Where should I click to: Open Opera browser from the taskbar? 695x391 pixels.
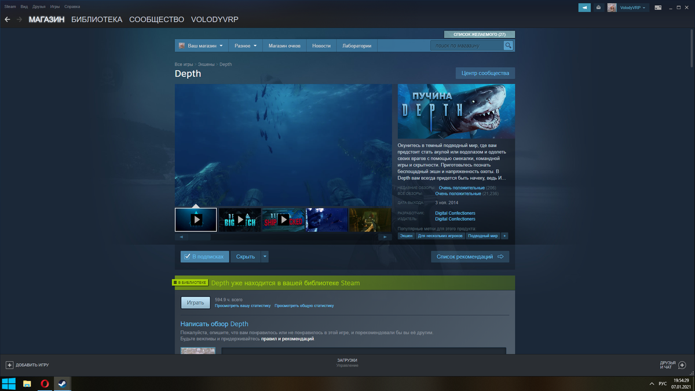point(45,383)
